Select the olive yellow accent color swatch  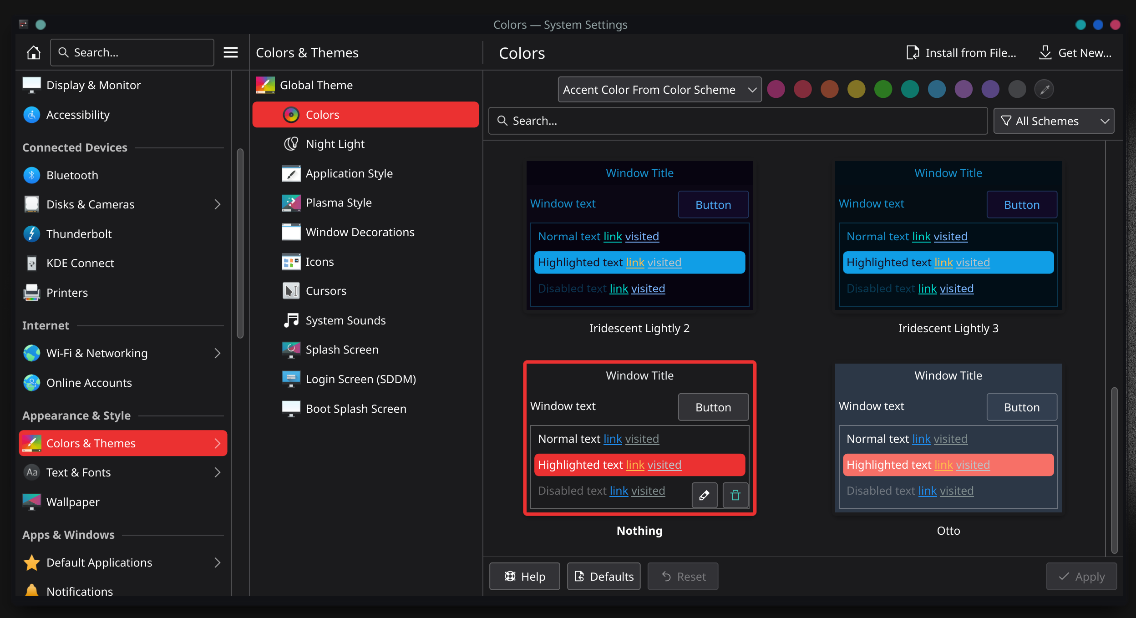856,89
